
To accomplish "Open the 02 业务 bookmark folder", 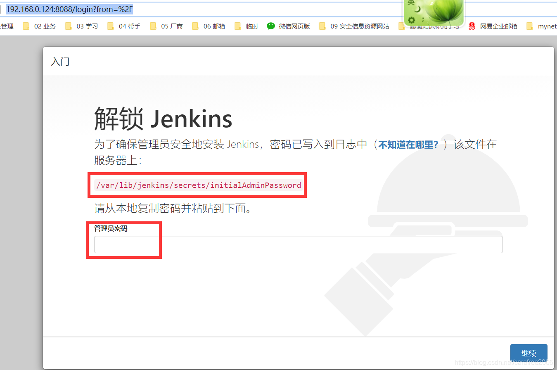I will click(x=39, y=26).
